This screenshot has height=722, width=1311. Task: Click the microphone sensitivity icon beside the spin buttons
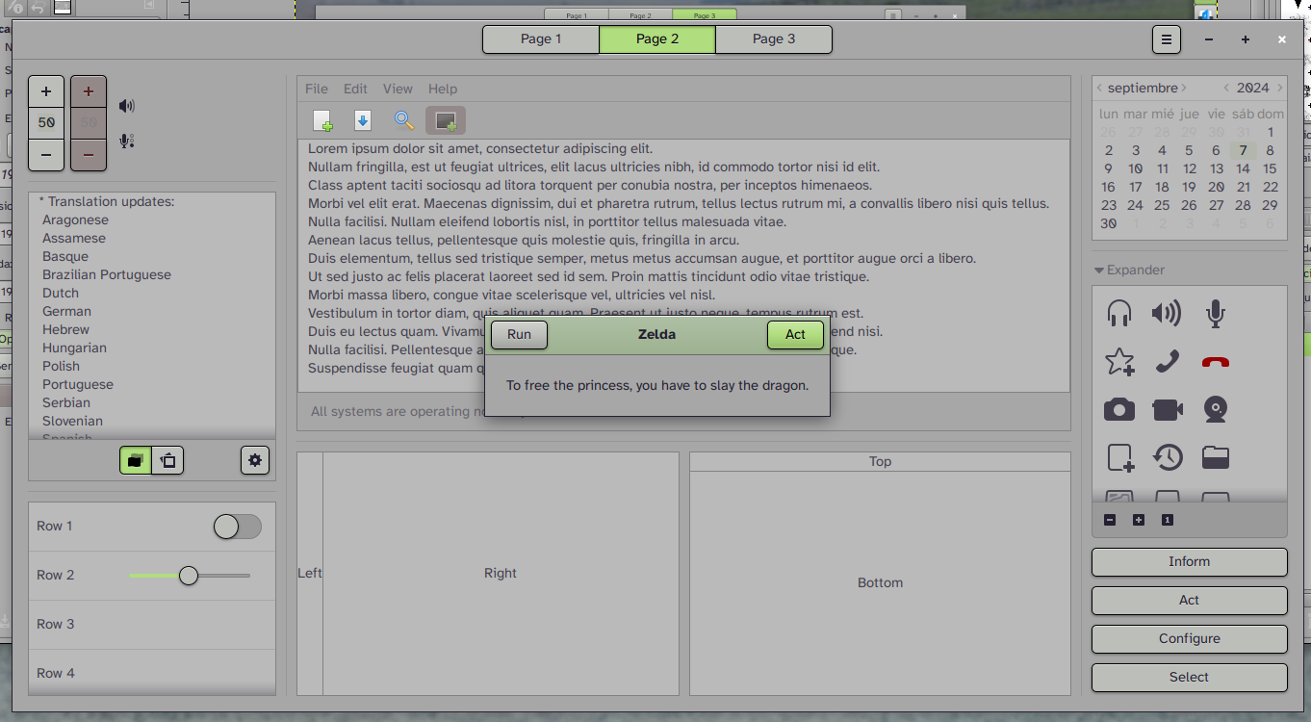click(127, 141)
